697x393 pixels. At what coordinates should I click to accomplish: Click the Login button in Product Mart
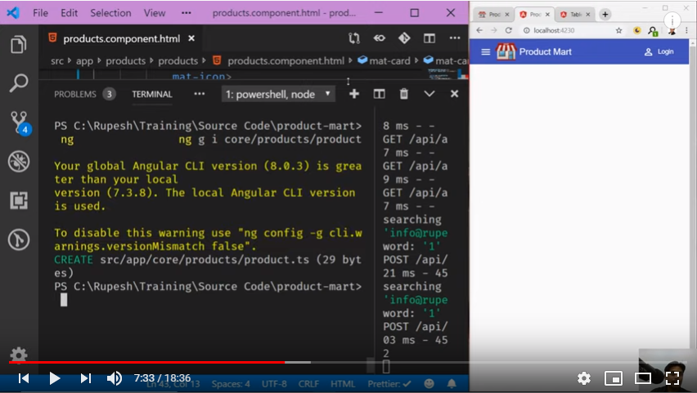659,51
